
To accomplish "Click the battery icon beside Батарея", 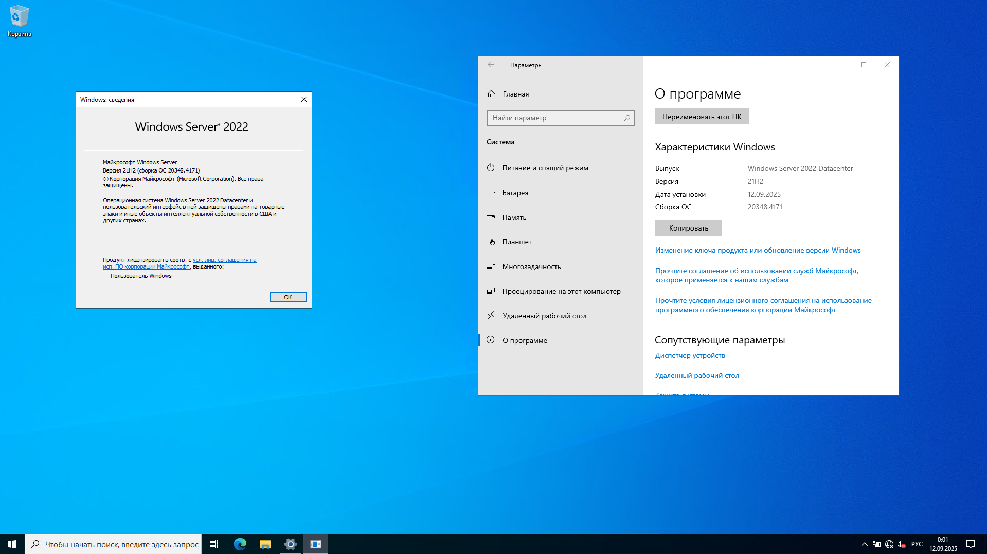I will [491, 193].
